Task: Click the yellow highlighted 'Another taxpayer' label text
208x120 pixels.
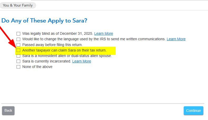Action: (x=64, y=50)
